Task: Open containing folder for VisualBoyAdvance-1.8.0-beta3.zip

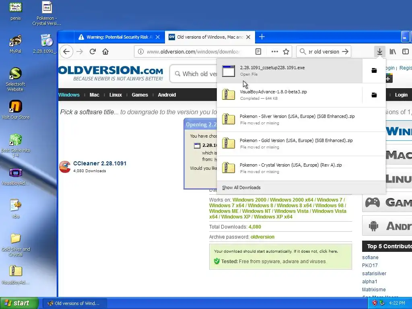Action: pos(374,95)
